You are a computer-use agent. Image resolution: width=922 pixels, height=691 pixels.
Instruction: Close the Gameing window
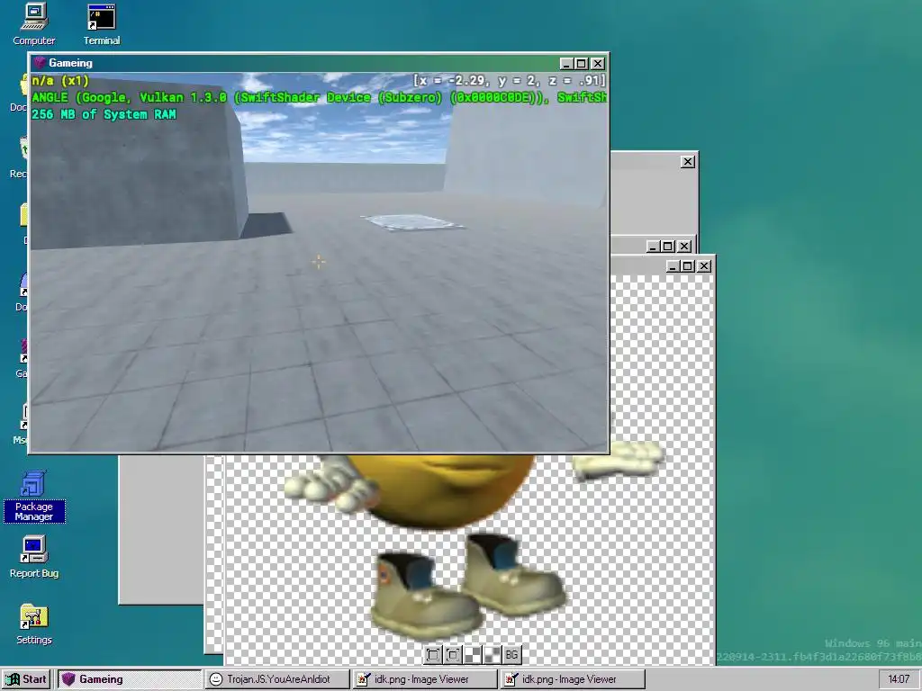[598, 64]
